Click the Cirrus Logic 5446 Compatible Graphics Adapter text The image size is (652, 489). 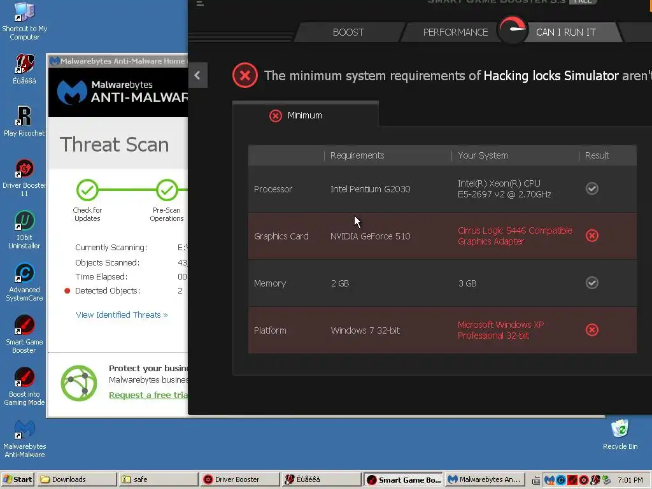tap(514, 236)
